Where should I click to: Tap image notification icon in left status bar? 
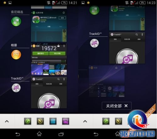10,3
